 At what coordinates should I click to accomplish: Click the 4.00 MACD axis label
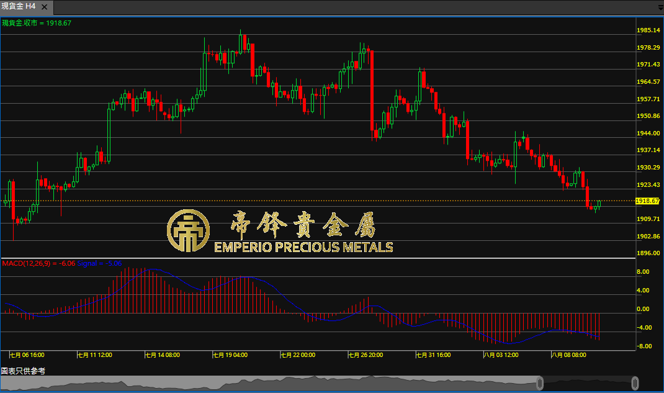click(643, 290)
